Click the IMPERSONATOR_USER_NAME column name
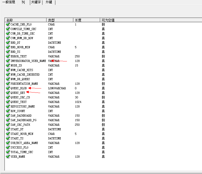Viewport: 202px width, 174px height. pos(28,61)
